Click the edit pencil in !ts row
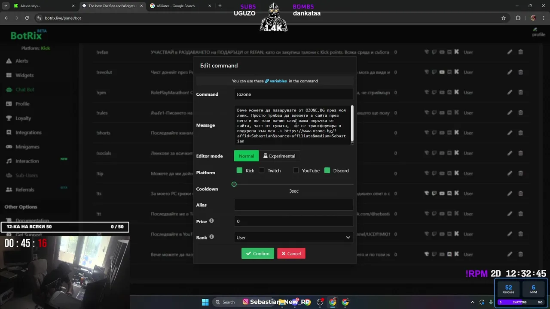 (x=510, y=194)
